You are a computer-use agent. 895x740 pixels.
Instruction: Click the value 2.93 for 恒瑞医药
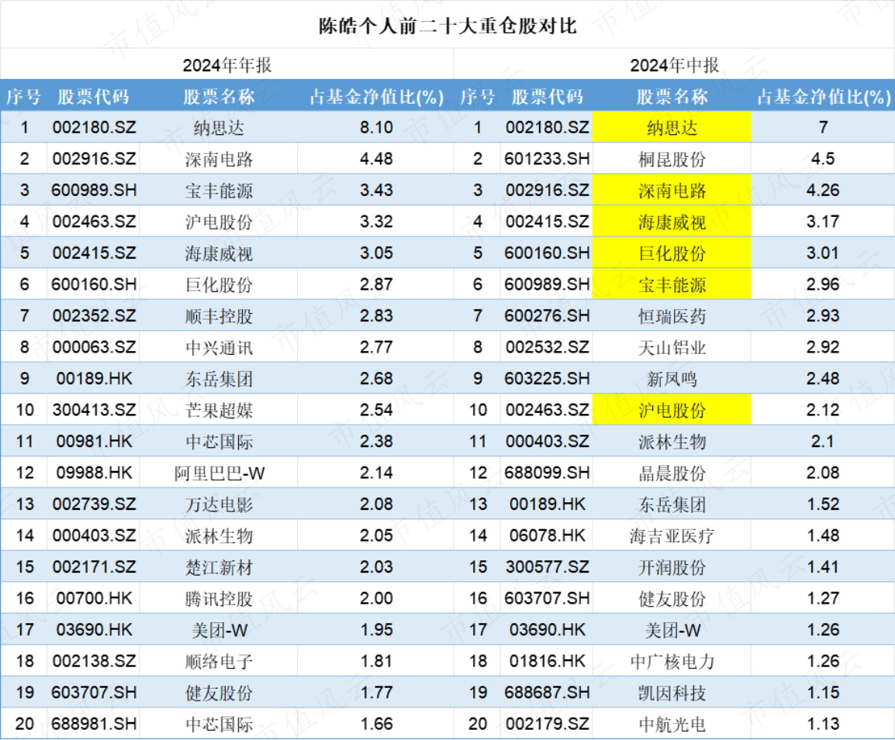tap(823, 315)
